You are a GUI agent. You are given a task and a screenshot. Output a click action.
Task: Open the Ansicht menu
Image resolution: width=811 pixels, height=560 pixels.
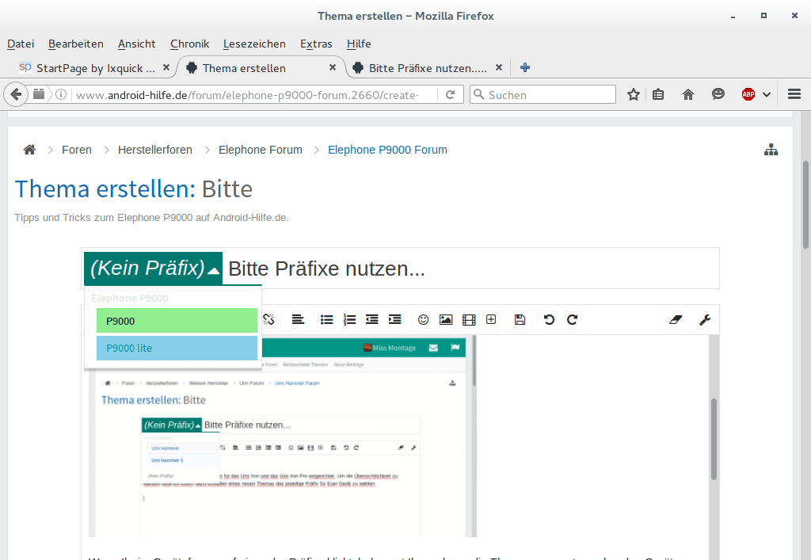136,44
